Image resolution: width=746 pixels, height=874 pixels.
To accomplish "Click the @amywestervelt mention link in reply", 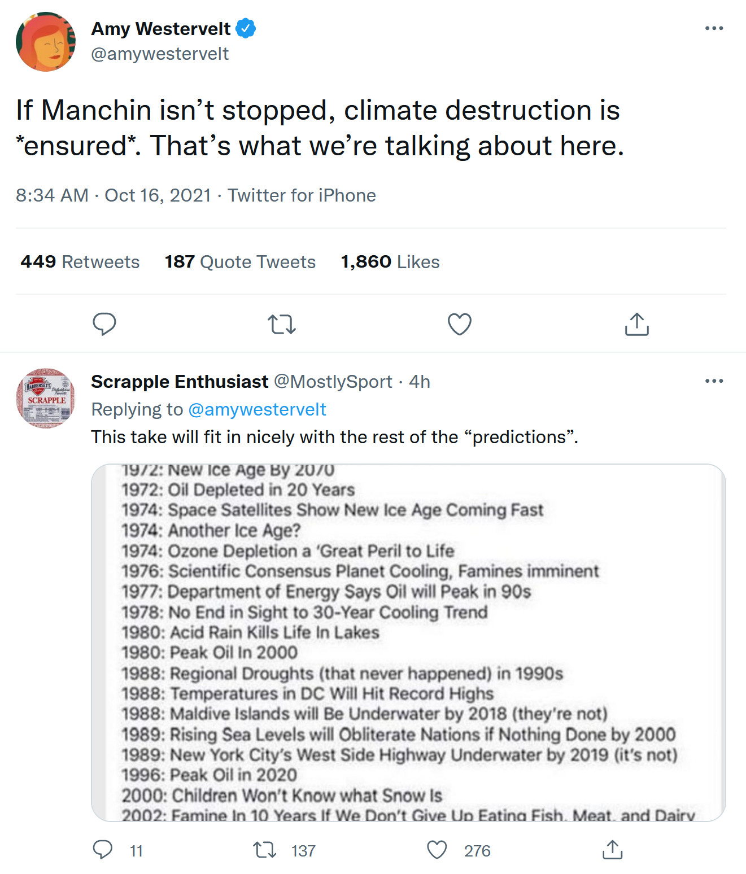I will point(257,409).
